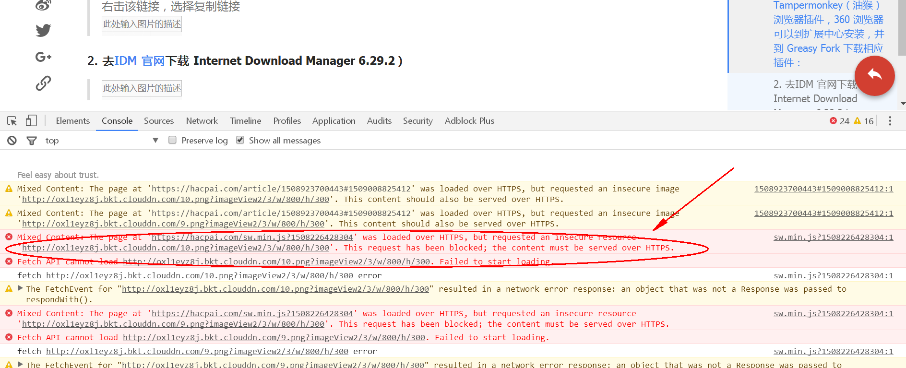Toggle the device toolbar icon
Image resolution: width=906 pixels, height=368 pixels.
click(x=31, y=121)
